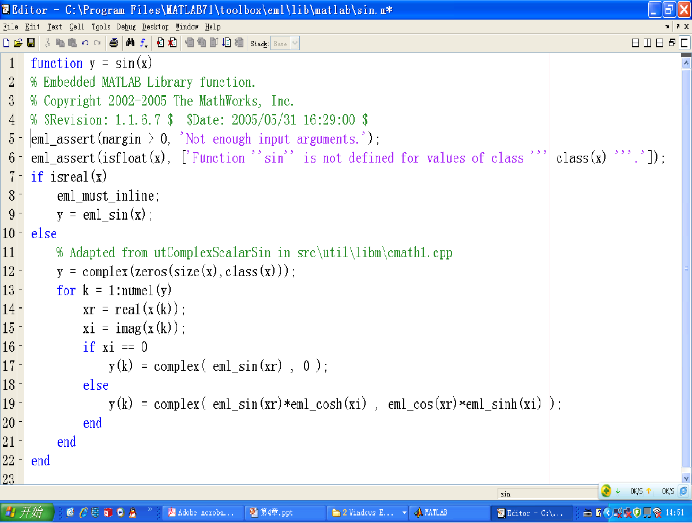Open the Windows Start button

point(27,513)
